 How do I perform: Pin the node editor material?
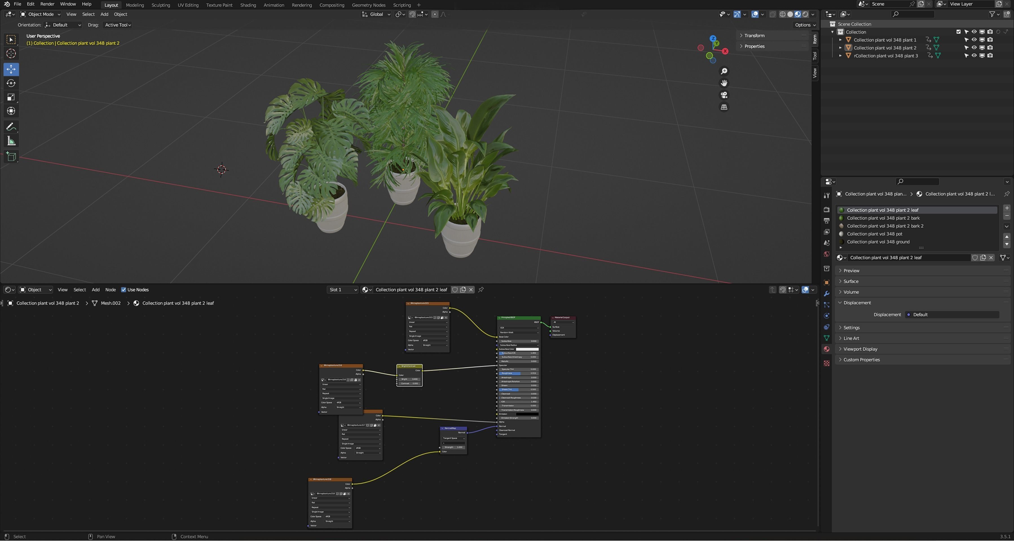point(480,290)
